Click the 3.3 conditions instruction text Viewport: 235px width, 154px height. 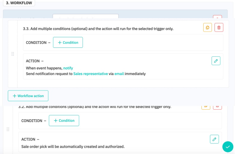coord(98,29)
